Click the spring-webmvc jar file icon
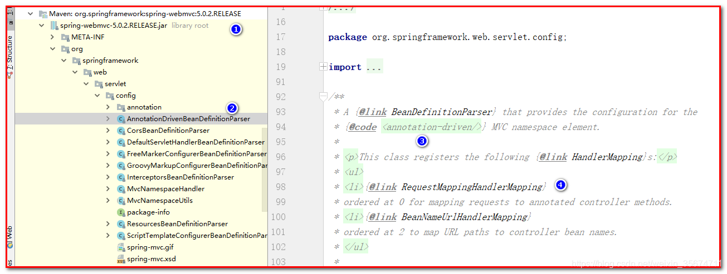Image resolution: width=727 pixels, height=274 pixels. [x=54, y=25]
